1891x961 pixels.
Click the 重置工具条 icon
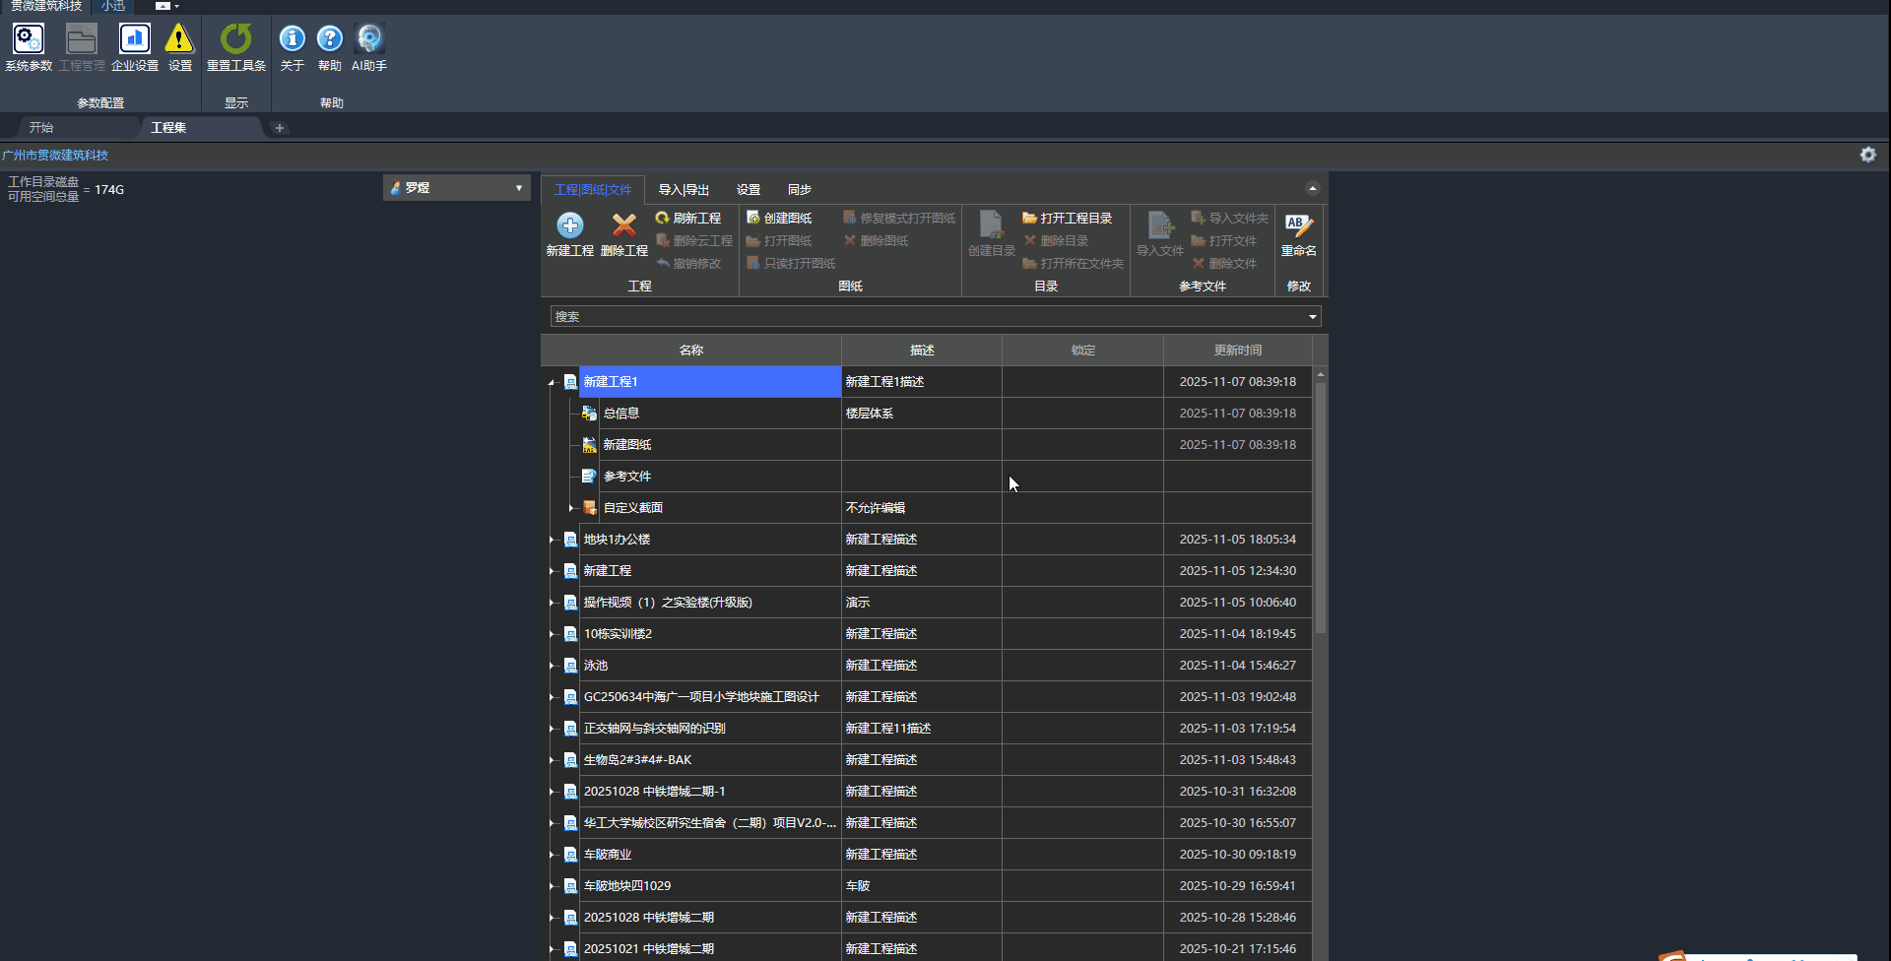point(235,40)
